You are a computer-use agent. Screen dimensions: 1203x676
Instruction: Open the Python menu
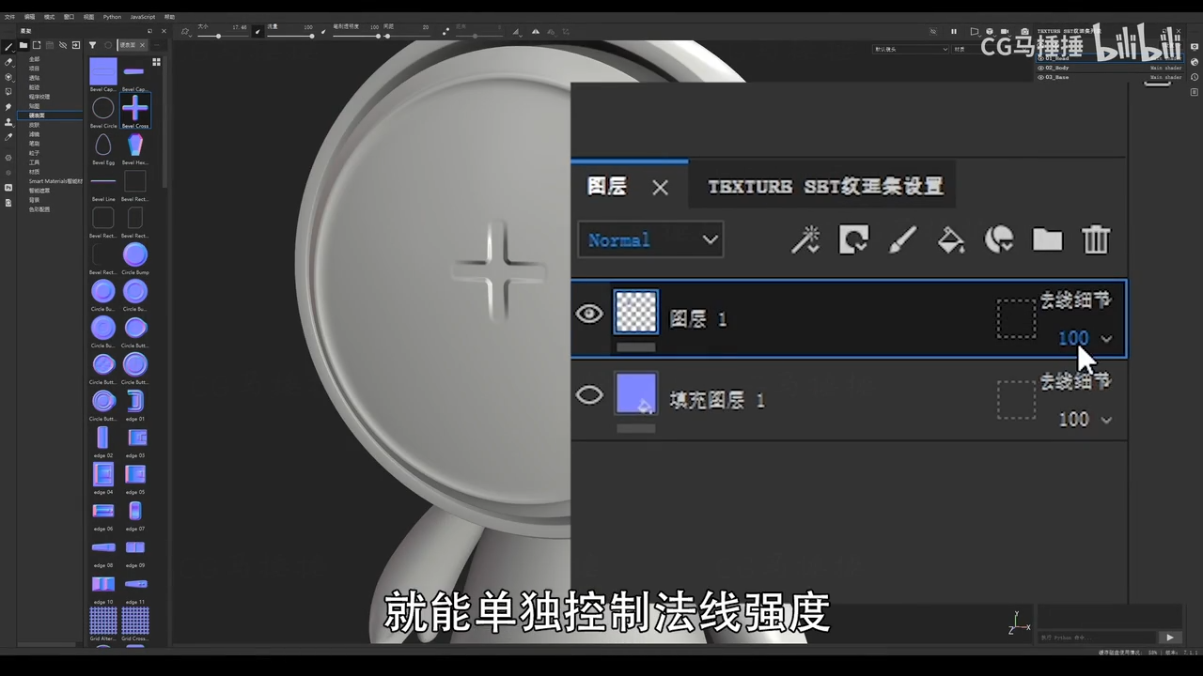pos(112,17)
